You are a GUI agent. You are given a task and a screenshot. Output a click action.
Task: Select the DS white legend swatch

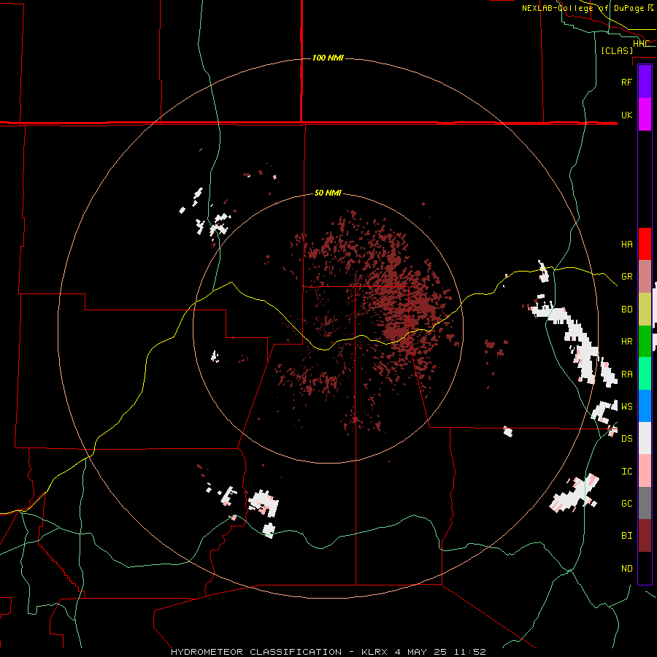tap(645, 438)
